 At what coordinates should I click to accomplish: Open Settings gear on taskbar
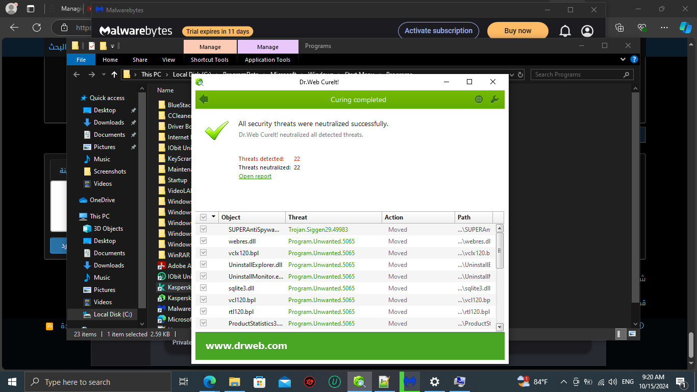point(435,381)
